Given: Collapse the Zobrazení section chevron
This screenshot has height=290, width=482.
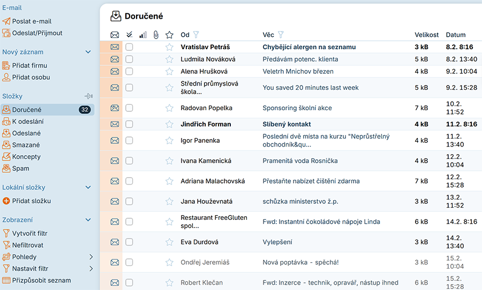Looking at the screenshot, I should point(88,220).
